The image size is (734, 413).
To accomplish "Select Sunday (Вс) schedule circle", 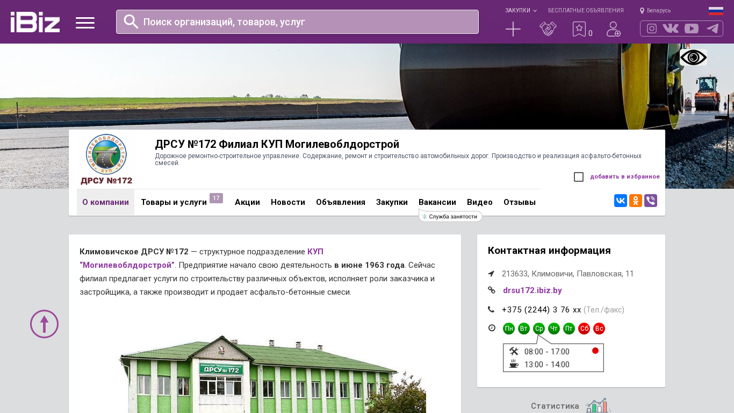I will point(599,329).
